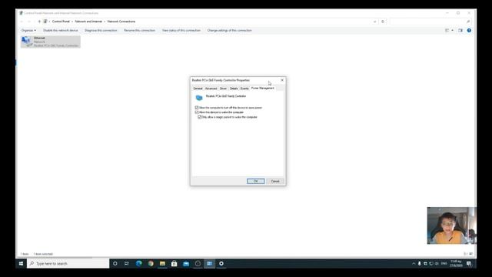Click Change settings of this connection
This screenshot has width=492, height=277.
(x=229, y=31)
